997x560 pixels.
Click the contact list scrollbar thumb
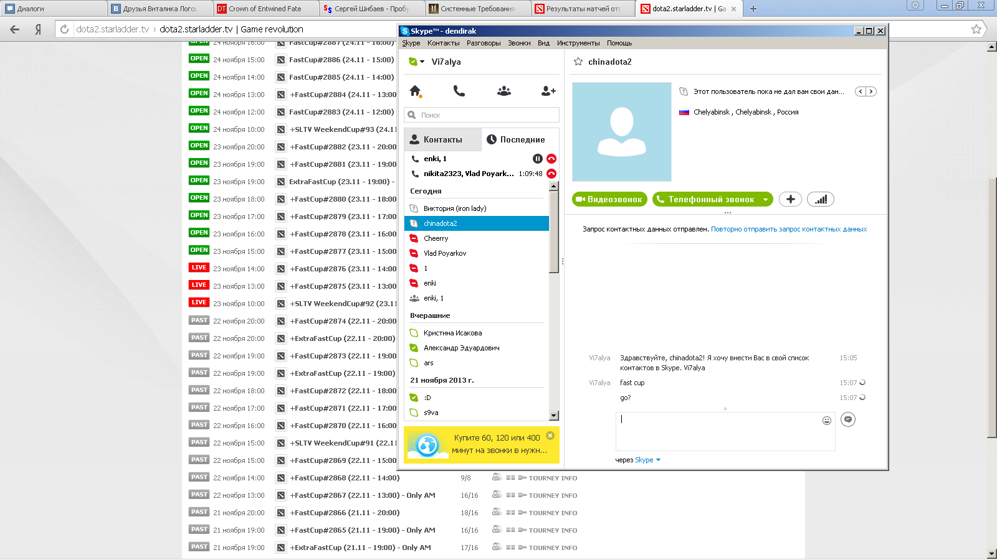tap(554, 231)
